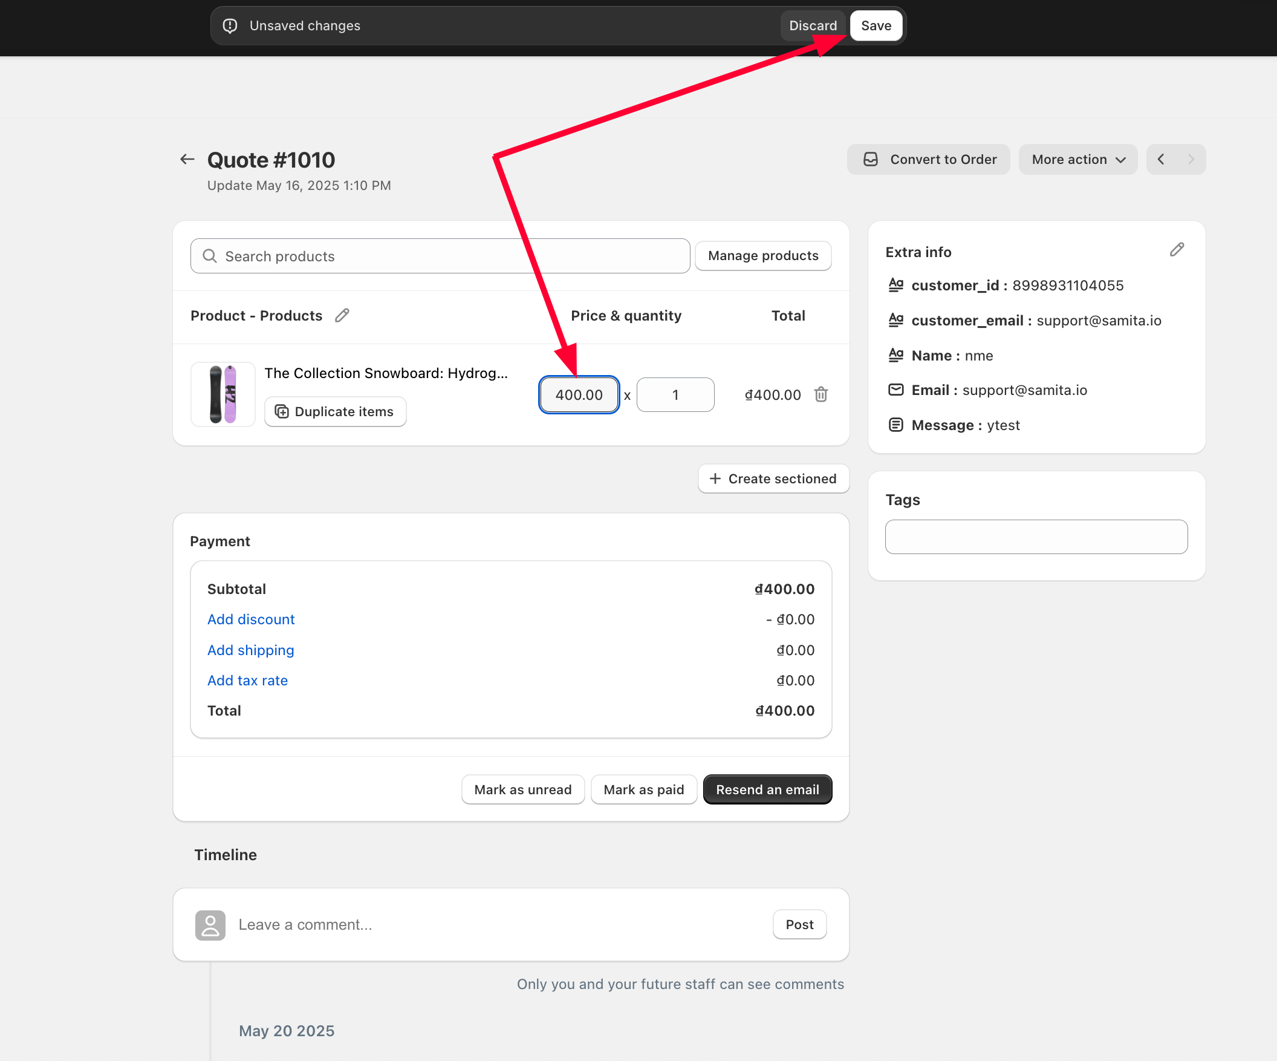This screenshot has height=1061, width=1277.
Task: Click the pencil icon next to Product - Products
Action: [342, 315]
